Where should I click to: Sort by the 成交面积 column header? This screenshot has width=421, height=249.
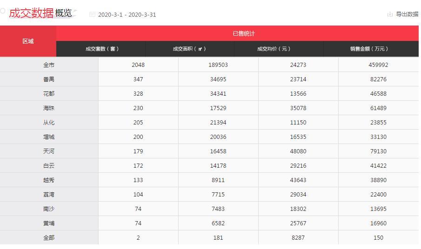coord(189,49)
